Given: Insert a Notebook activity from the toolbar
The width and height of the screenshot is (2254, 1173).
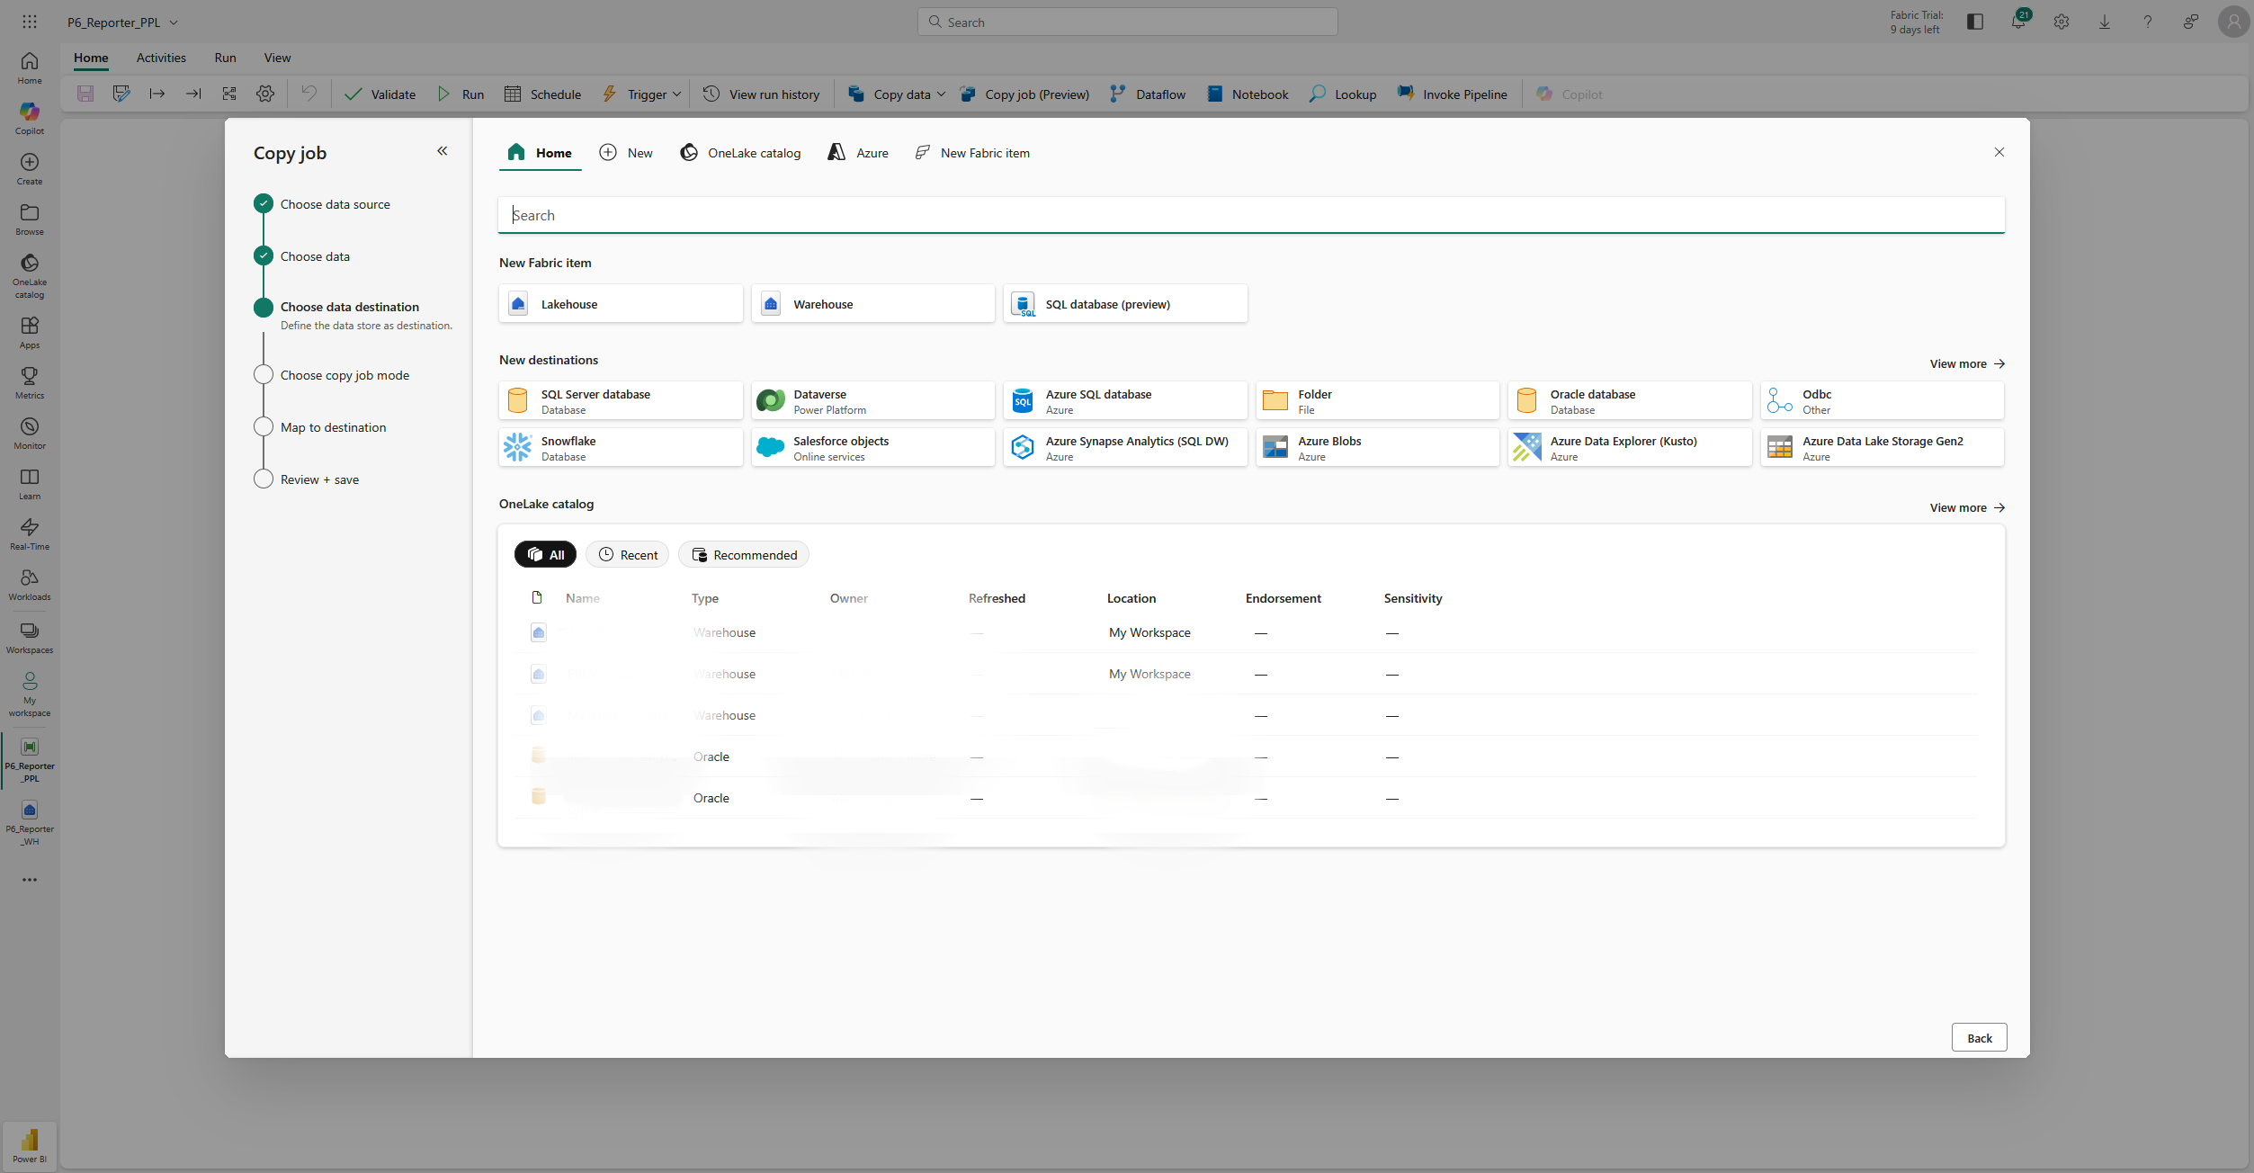Looking at the screenshot, I should 1247,94.
